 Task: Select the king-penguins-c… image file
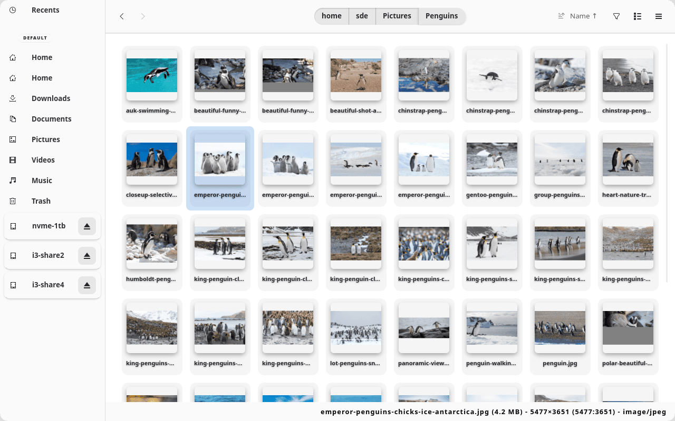[424, 253]
